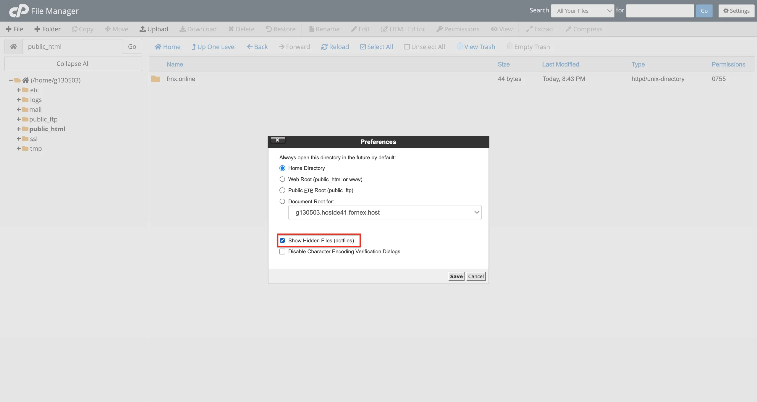Screen dimensions: 757x402
Task: Reload the file listing
Action: [x=335, y=47]
